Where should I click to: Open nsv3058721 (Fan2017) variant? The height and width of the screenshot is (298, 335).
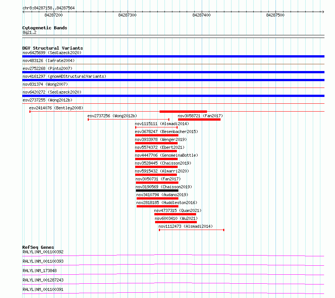tap(200, 116)
